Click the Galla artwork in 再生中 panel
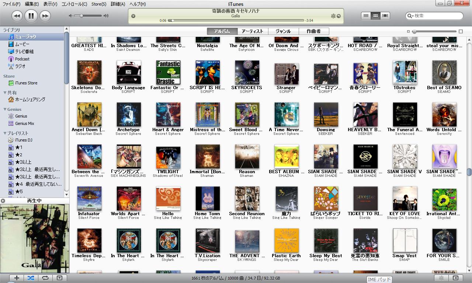 coord(35,238)
